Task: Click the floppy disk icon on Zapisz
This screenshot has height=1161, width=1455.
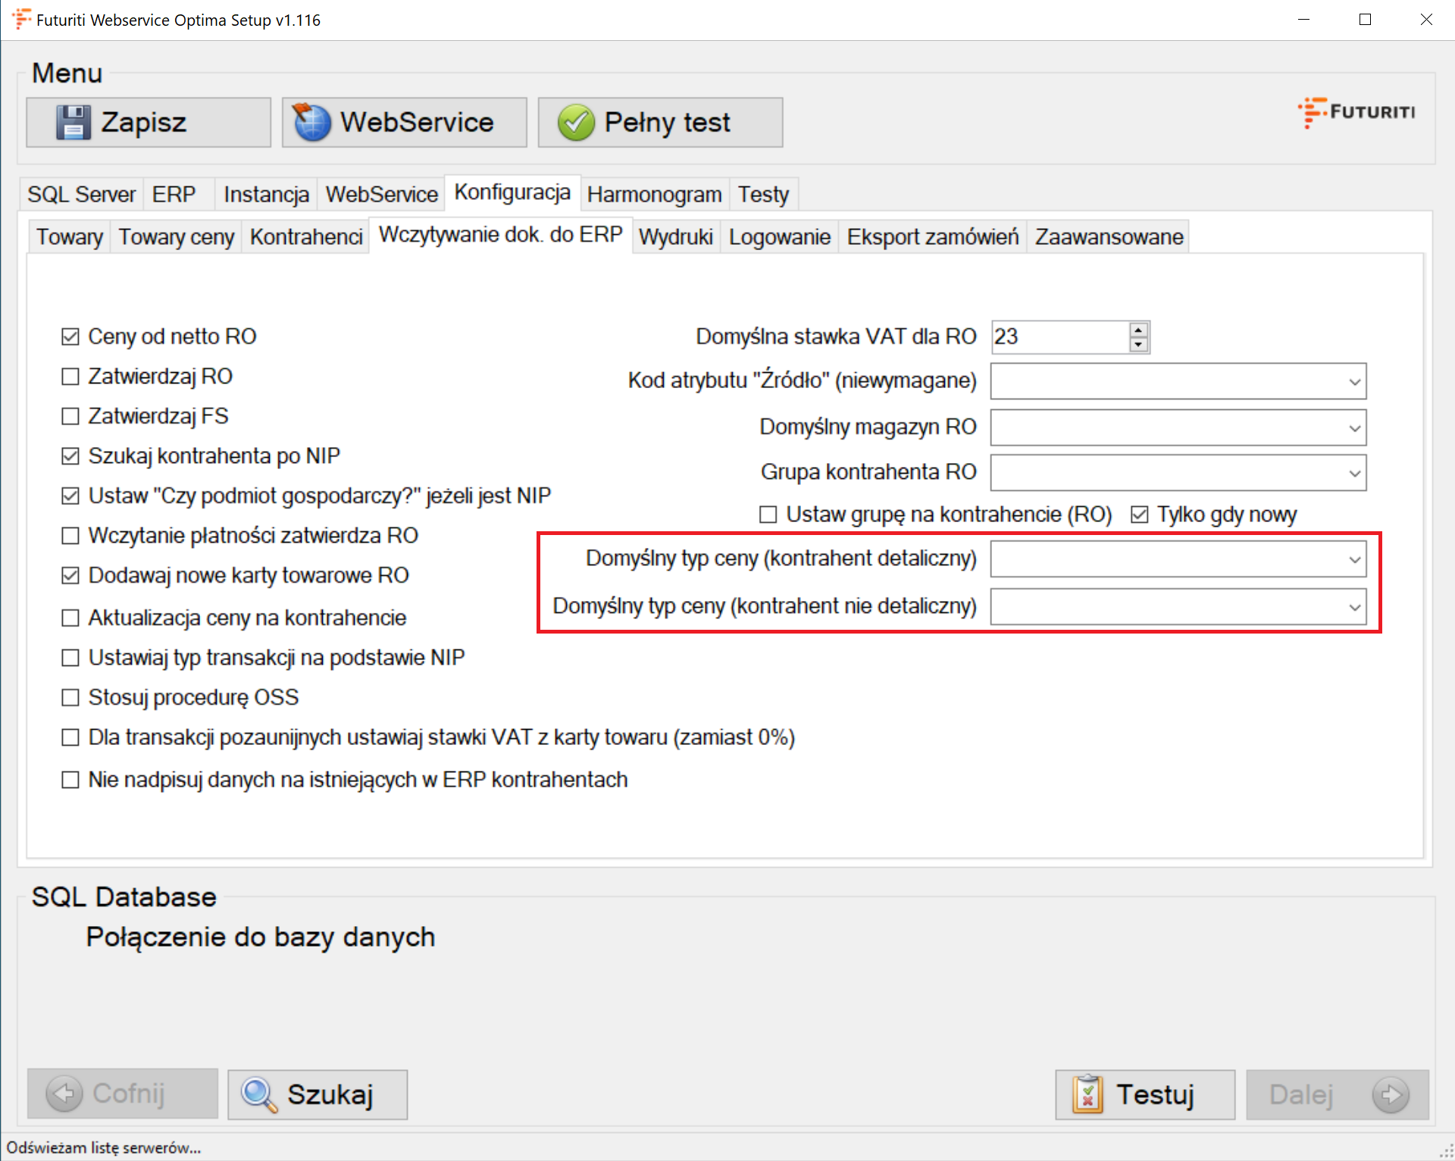Action: coord(74,123)
